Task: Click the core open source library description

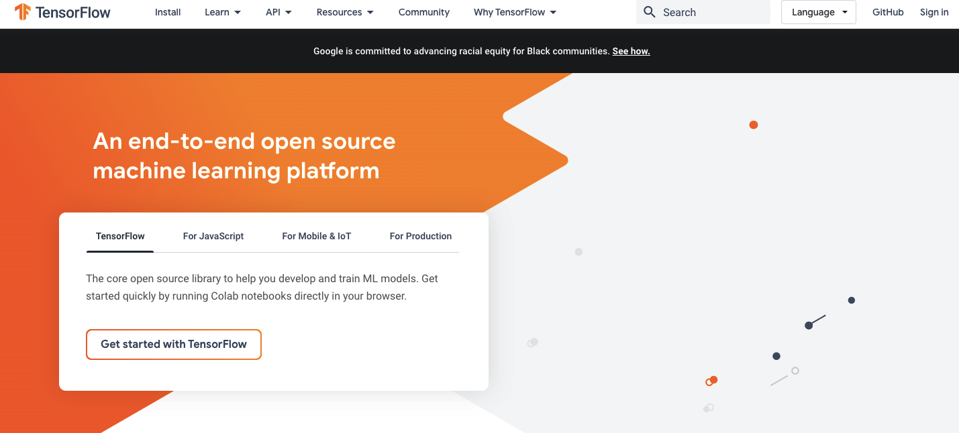Action: [262, 287]
